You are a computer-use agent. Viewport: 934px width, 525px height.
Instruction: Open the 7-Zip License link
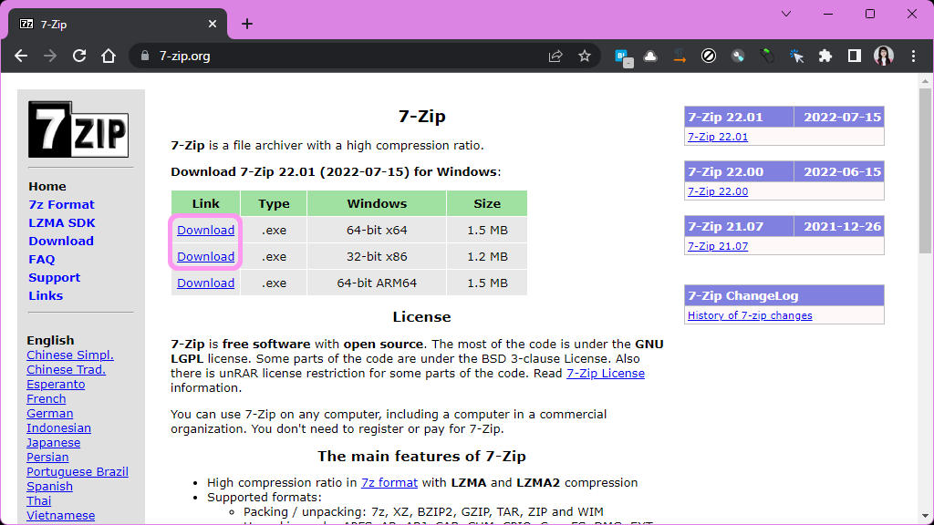coord(606,373)
